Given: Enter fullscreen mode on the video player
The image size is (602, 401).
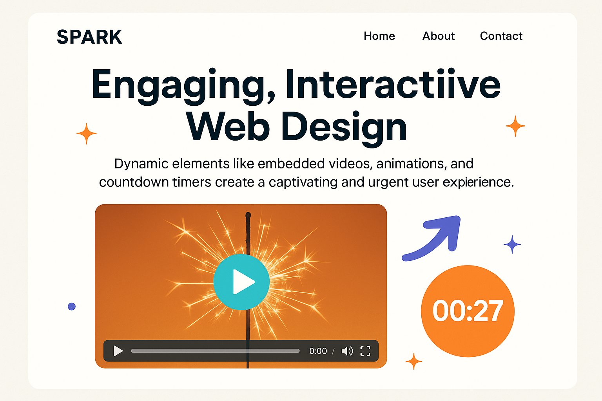Looking at the screenshot, I should (x=365, y=351).
